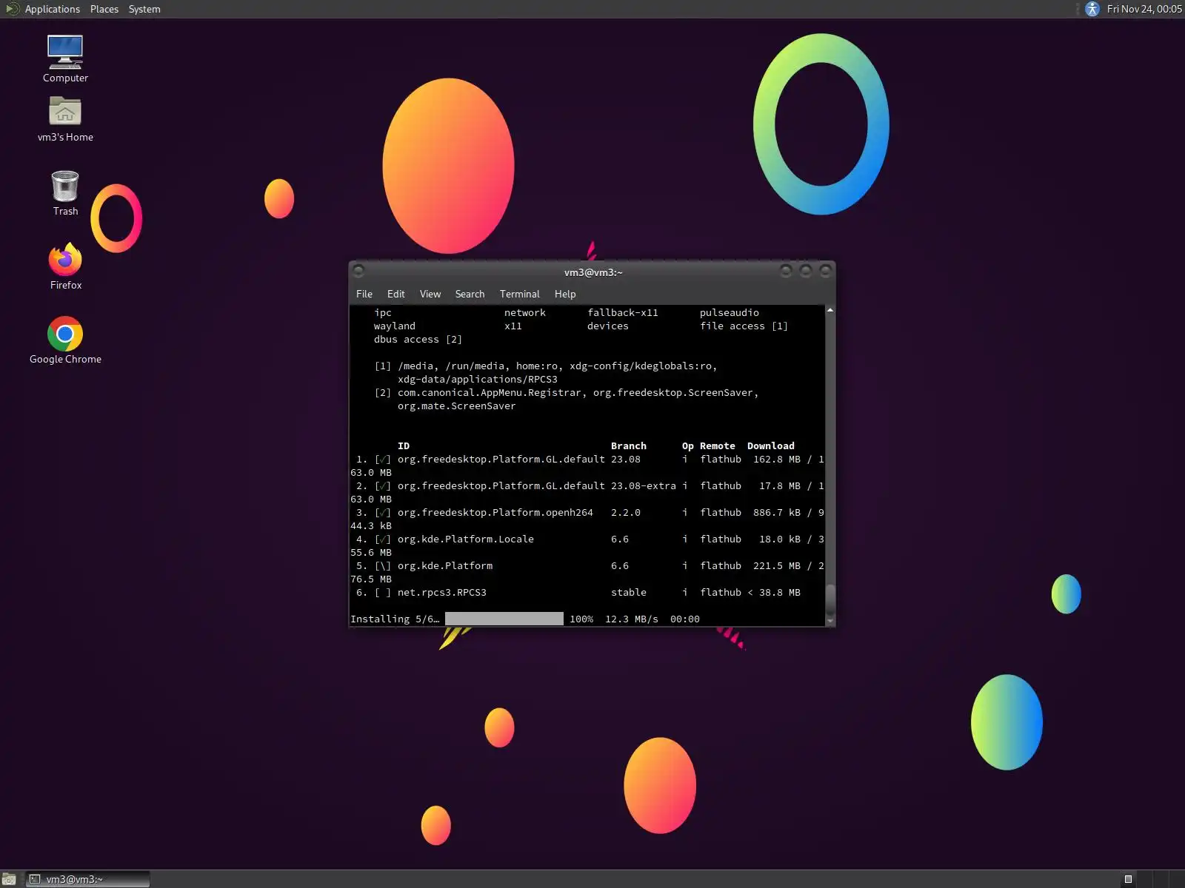Click the download size "221.5 MB"
1185x888 pixels.
coord(777,565)
